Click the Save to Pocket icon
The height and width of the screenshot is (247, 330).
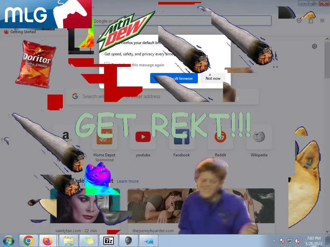[x=299, y=21]
